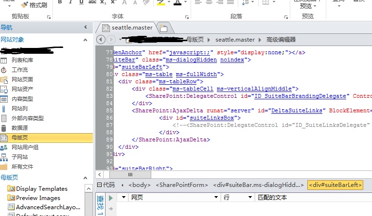Select the highlighted Master Pages (母版页) item

coord(47,138)
